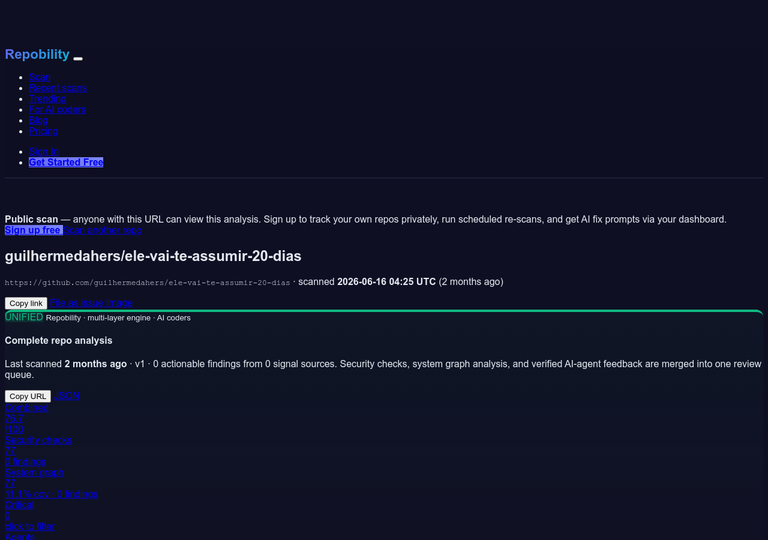Viewport: 768px width, 540px height.
Task: Toggle the navbar hamburger menu button
Action: [x=78, y=58]
